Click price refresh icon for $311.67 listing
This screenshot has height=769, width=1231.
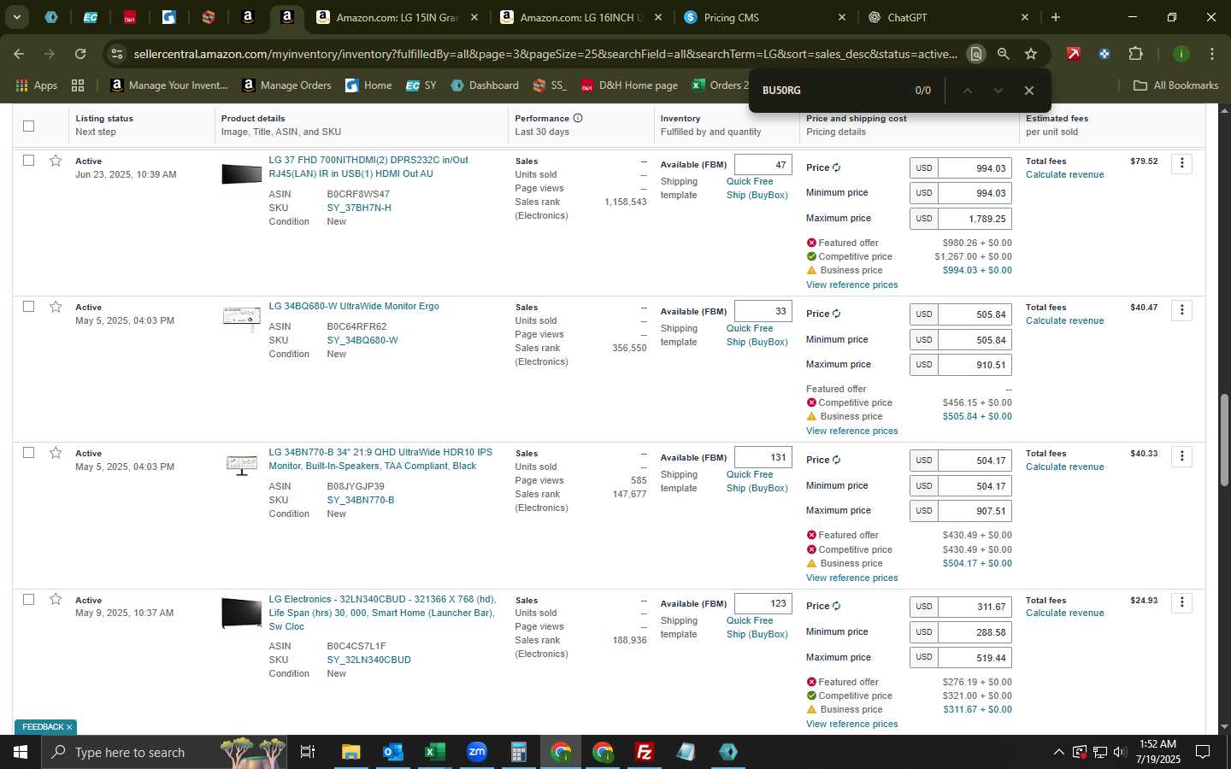coord(836,606)
